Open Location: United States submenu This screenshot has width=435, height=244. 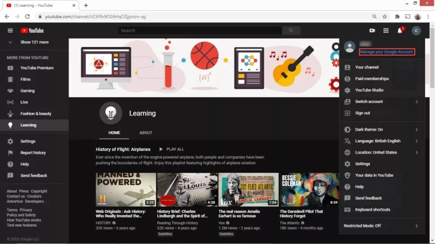pos(382,152)
